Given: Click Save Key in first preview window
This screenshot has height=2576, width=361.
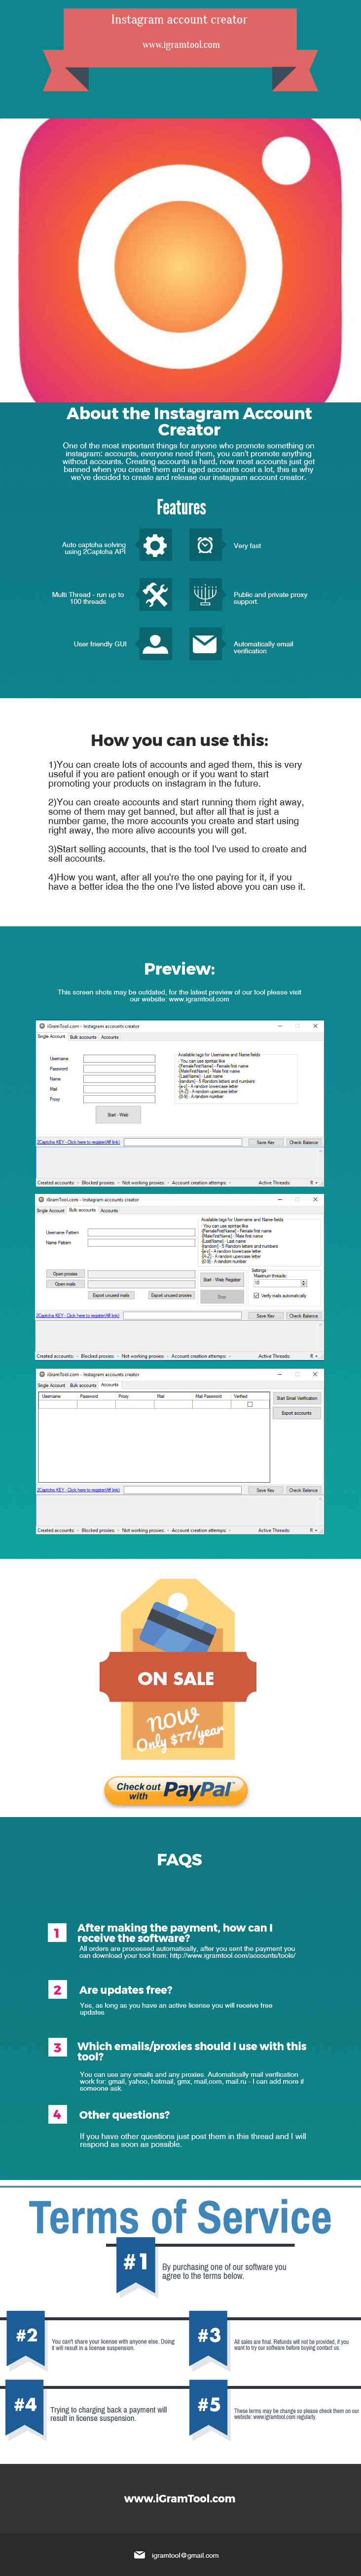Looking at the screenshot, I should tap(265, 1142).
